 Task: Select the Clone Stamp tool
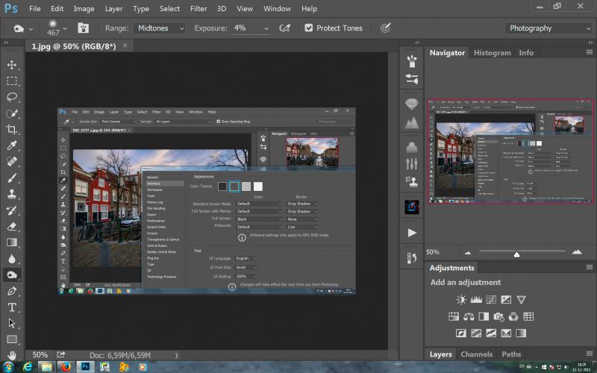click(x=12, y=194)
